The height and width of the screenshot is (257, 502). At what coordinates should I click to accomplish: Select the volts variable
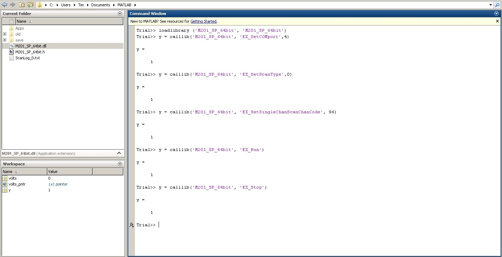[x=13, y=178]
